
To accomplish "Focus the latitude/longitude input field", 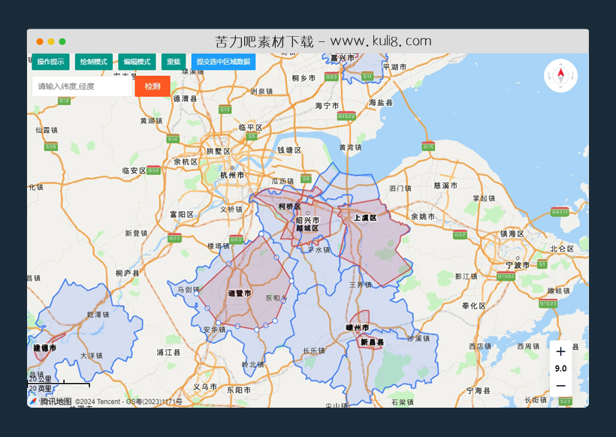I will tap(83, 86).
